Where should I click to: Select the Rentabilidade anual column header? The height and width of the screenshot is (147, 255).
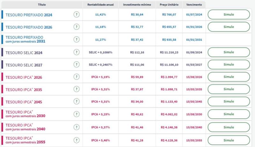pos(100,5)
